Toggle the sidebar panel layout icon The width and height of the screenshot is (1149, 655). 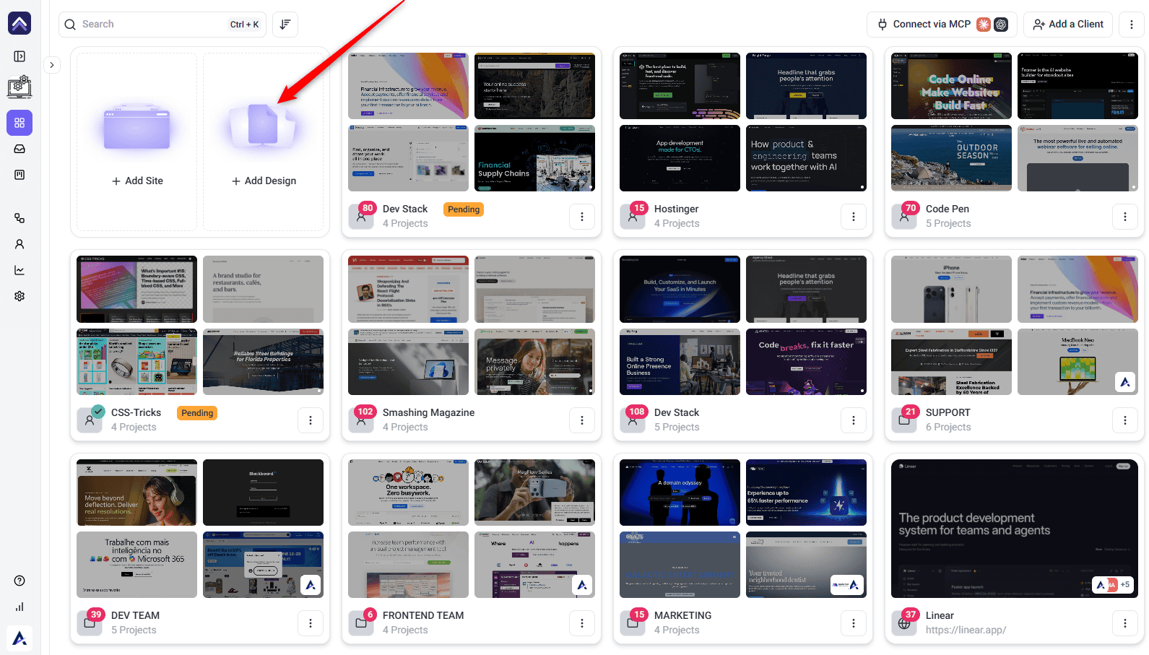[19, 56]
